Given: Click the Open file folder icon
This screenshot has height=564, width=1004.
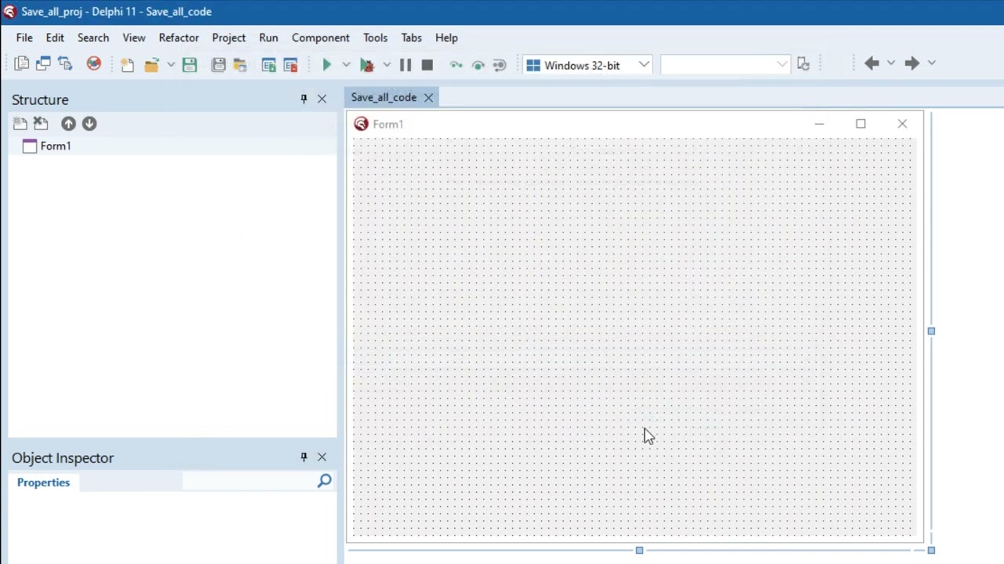Looking at the screenshot, I should coord(151,65).
